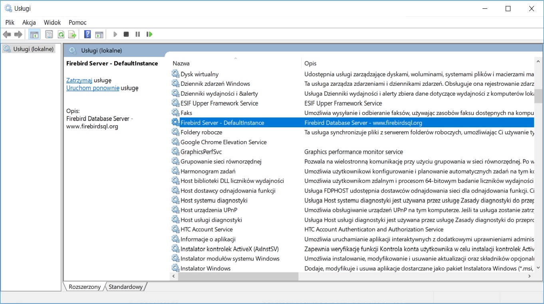Image resolution: width=544 pixels, height=304 pixels.
Task: Click the gear icon of Dysk wirtualny
Action: click(175, 74)
